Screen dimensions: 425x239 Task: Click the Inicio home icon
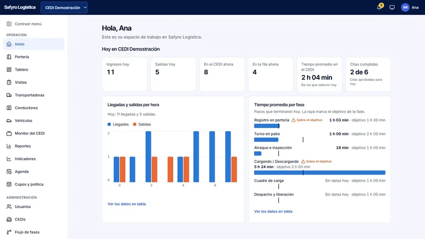coord(9,44)
